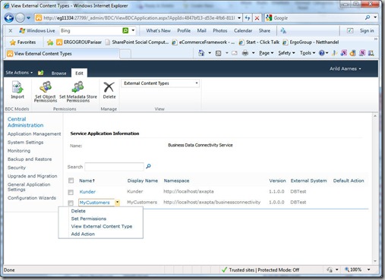Click inside the content type Search field
This screenshot has width=385, height=280.
tap(114, 167)
